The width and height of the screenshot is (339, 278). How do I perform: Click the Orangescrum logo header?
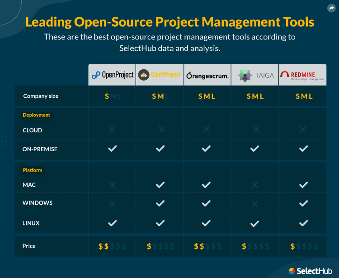[x=207, y=75]
